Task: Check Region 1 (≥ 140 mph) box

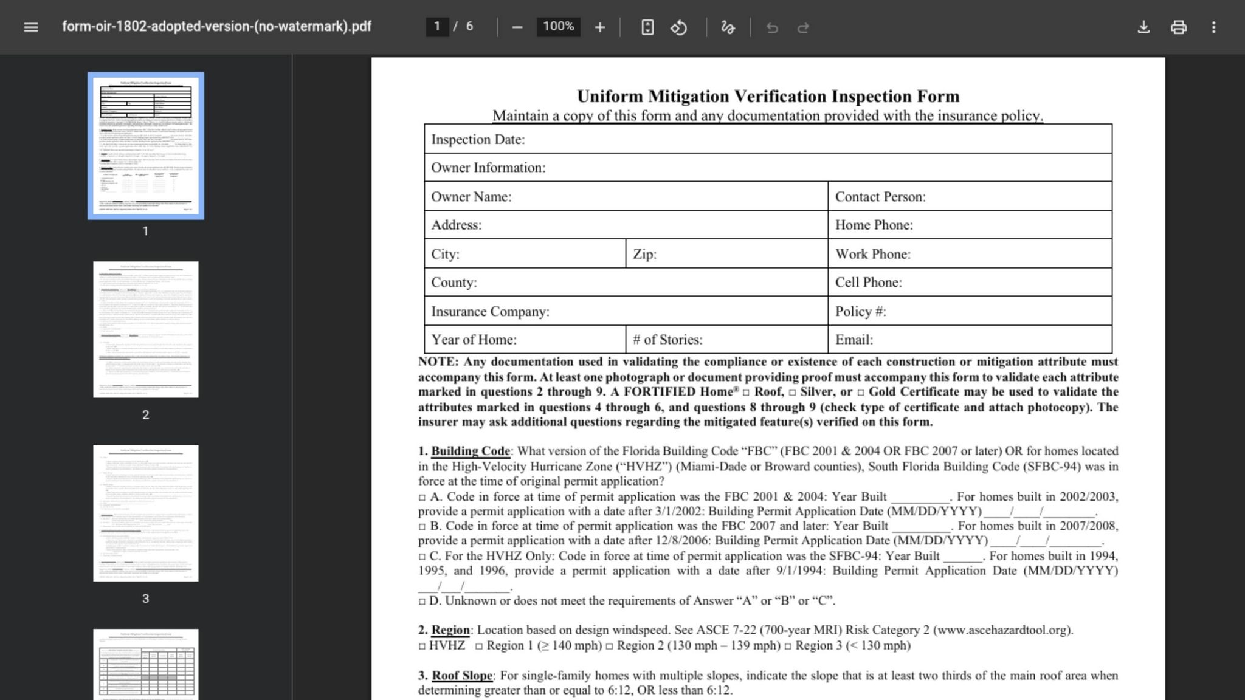Action: 479,647
